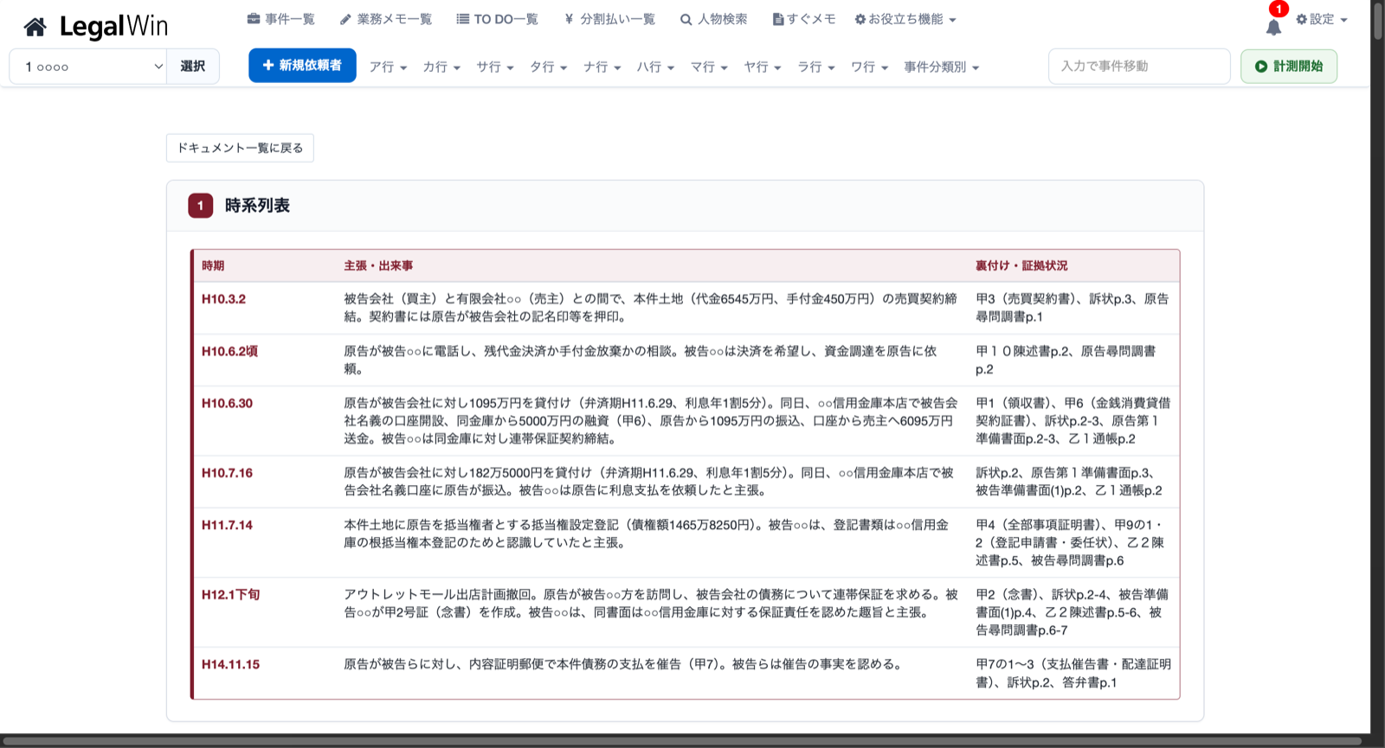Expand the マ行 dropdown
Image resolution: width=1385 pixels, height=748 pixels.
tap(709, 67)
